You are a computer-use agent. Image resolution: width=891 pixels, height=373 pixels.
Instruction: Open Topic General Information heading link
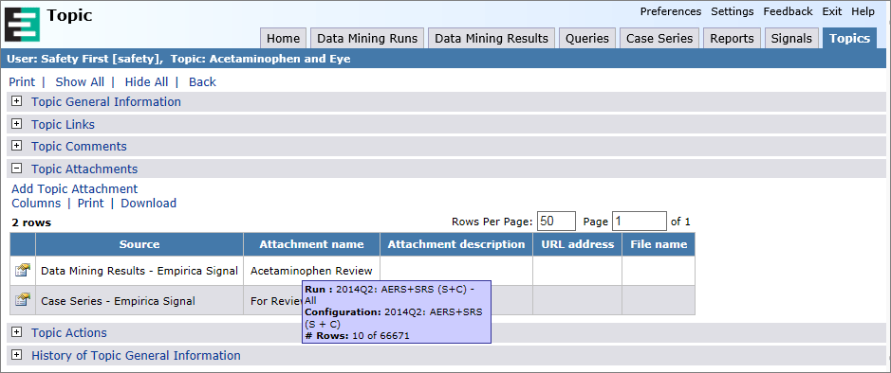click(106, 102)
